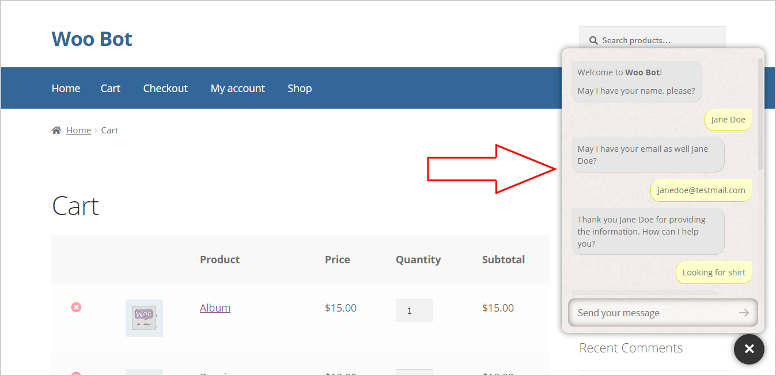Click the Album quantity field

coord(414,310)
